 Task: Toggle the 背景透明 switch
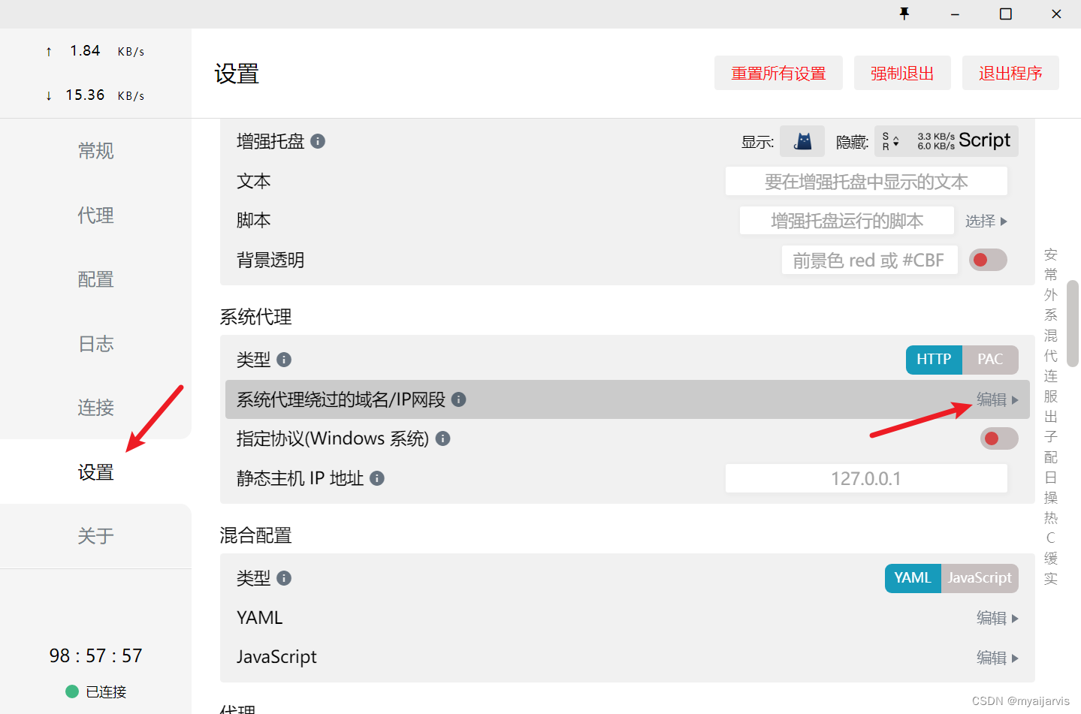[988, 260]
